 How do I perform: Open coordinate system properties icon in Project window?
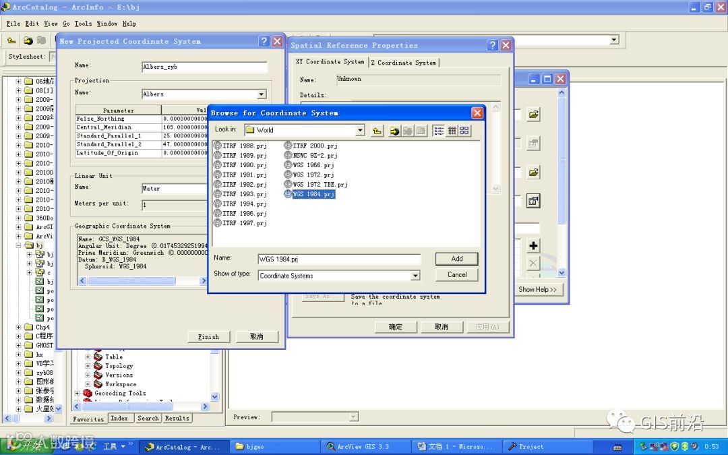[533, 201]
